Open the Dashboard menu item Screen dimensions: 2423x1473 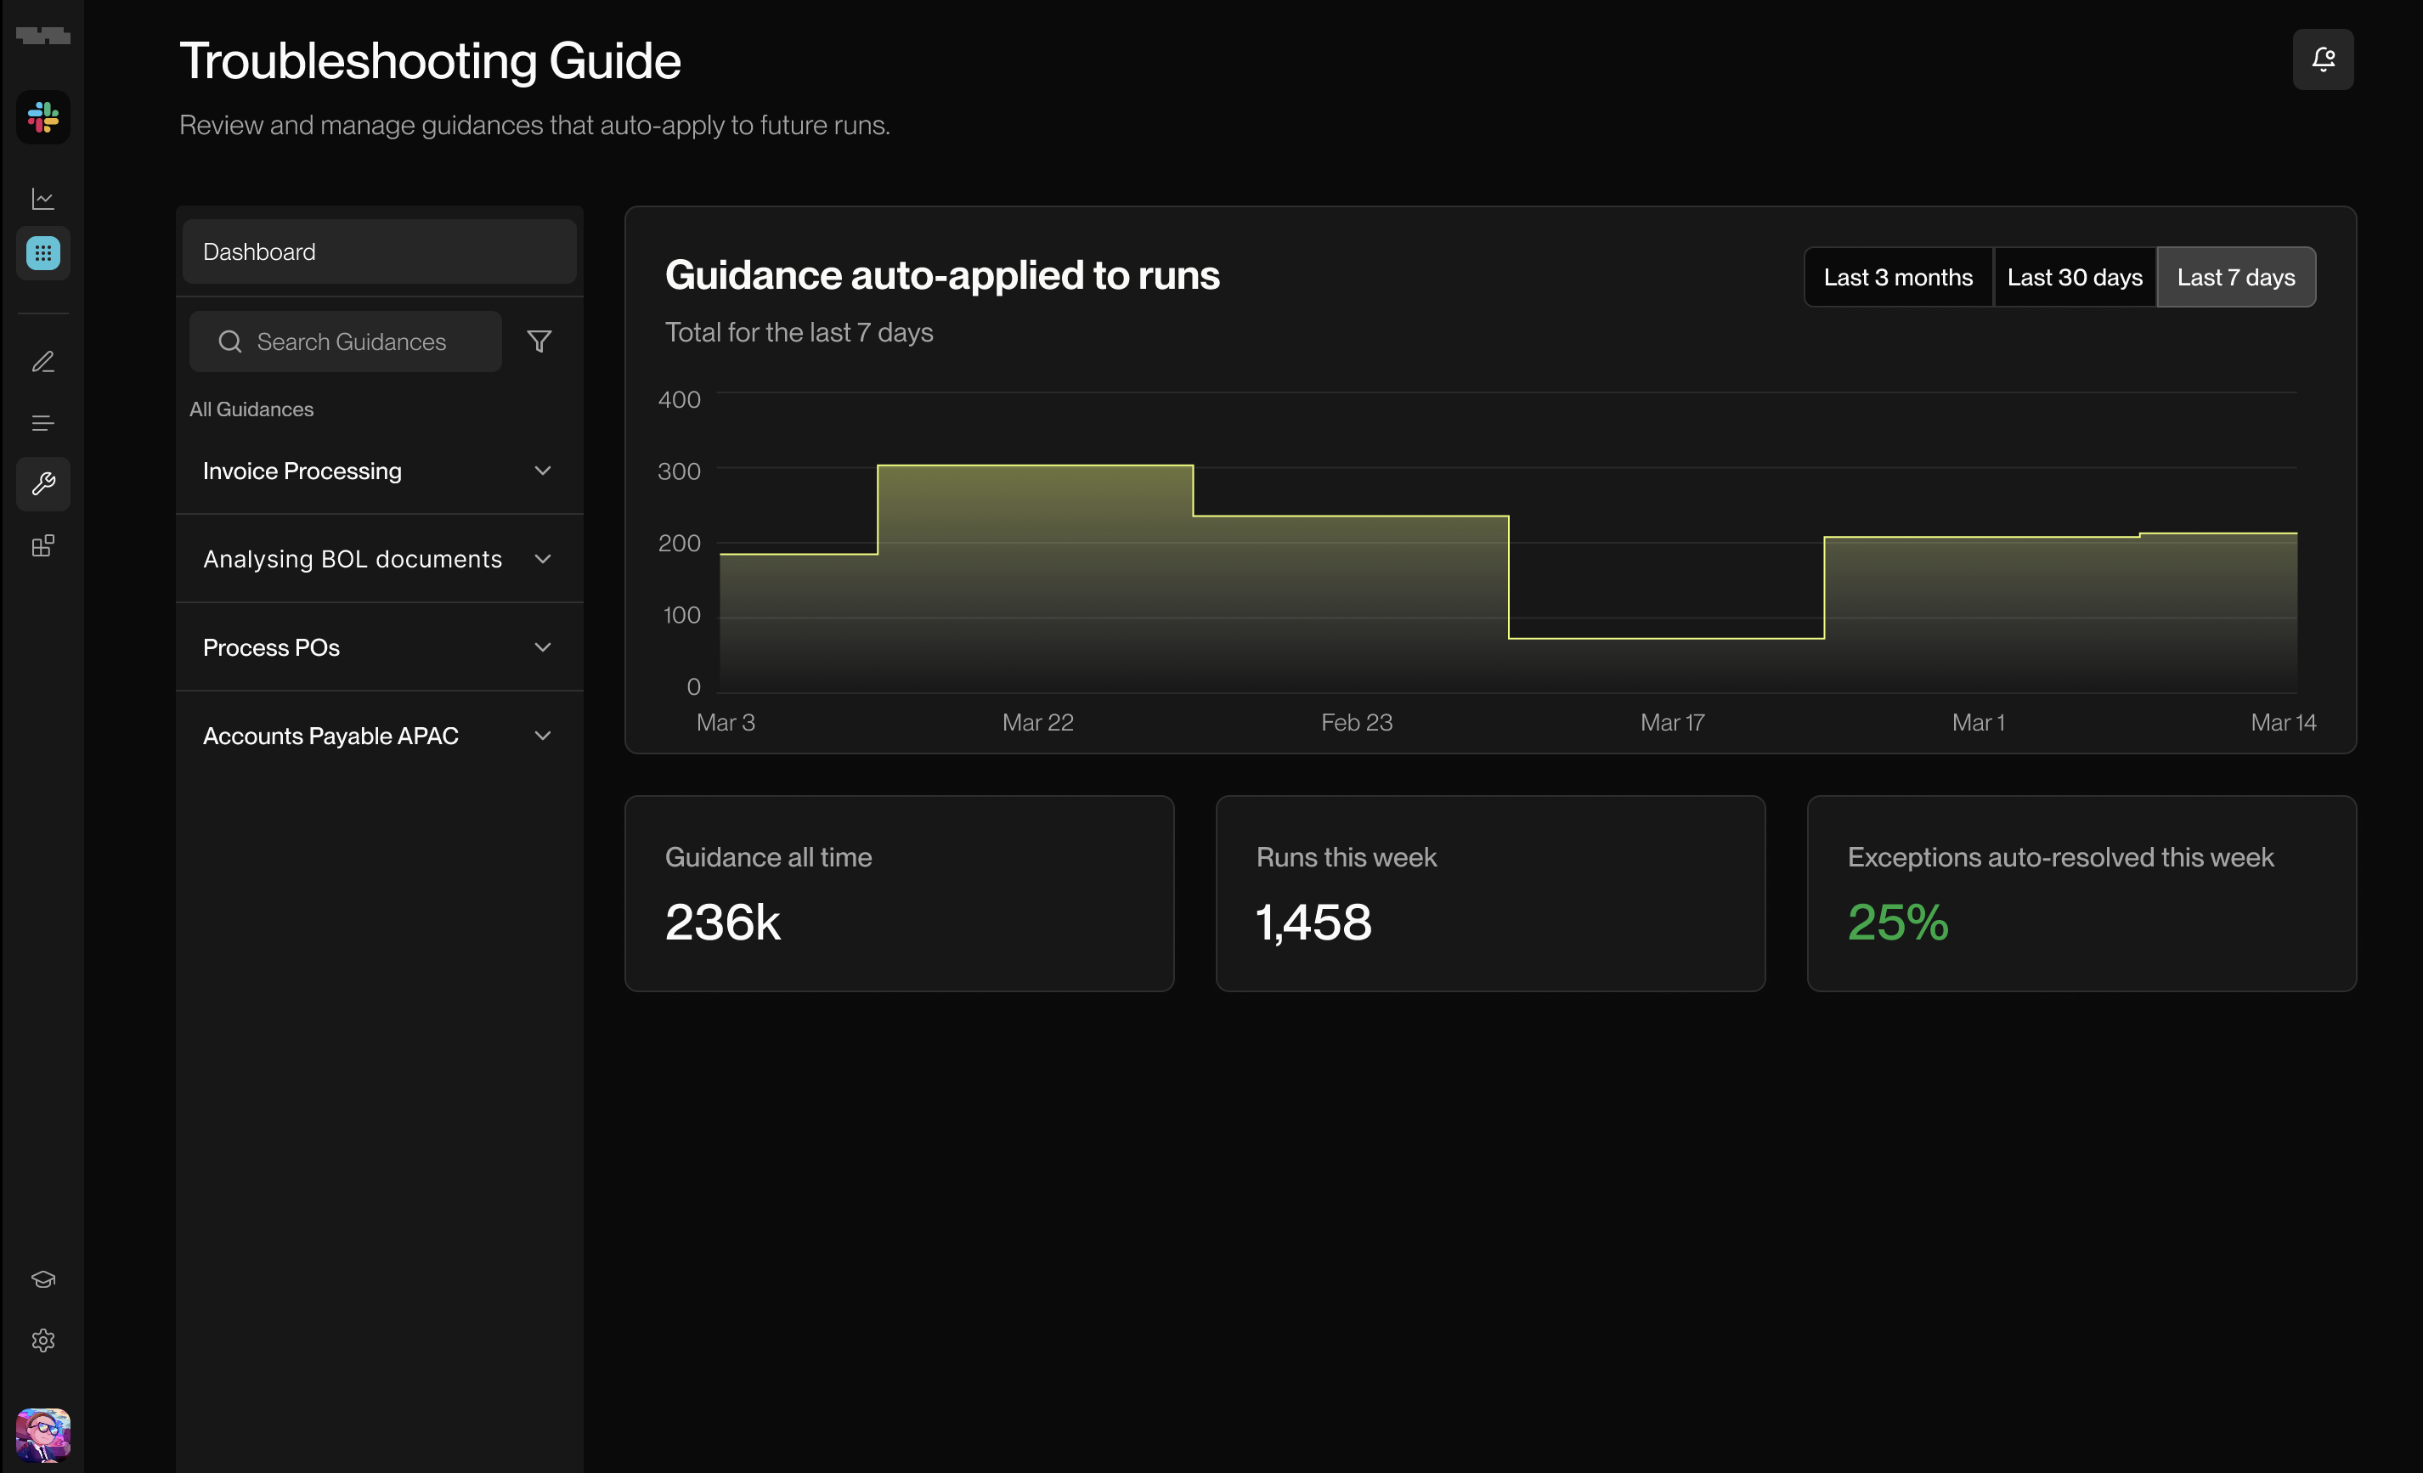[379, 251]
